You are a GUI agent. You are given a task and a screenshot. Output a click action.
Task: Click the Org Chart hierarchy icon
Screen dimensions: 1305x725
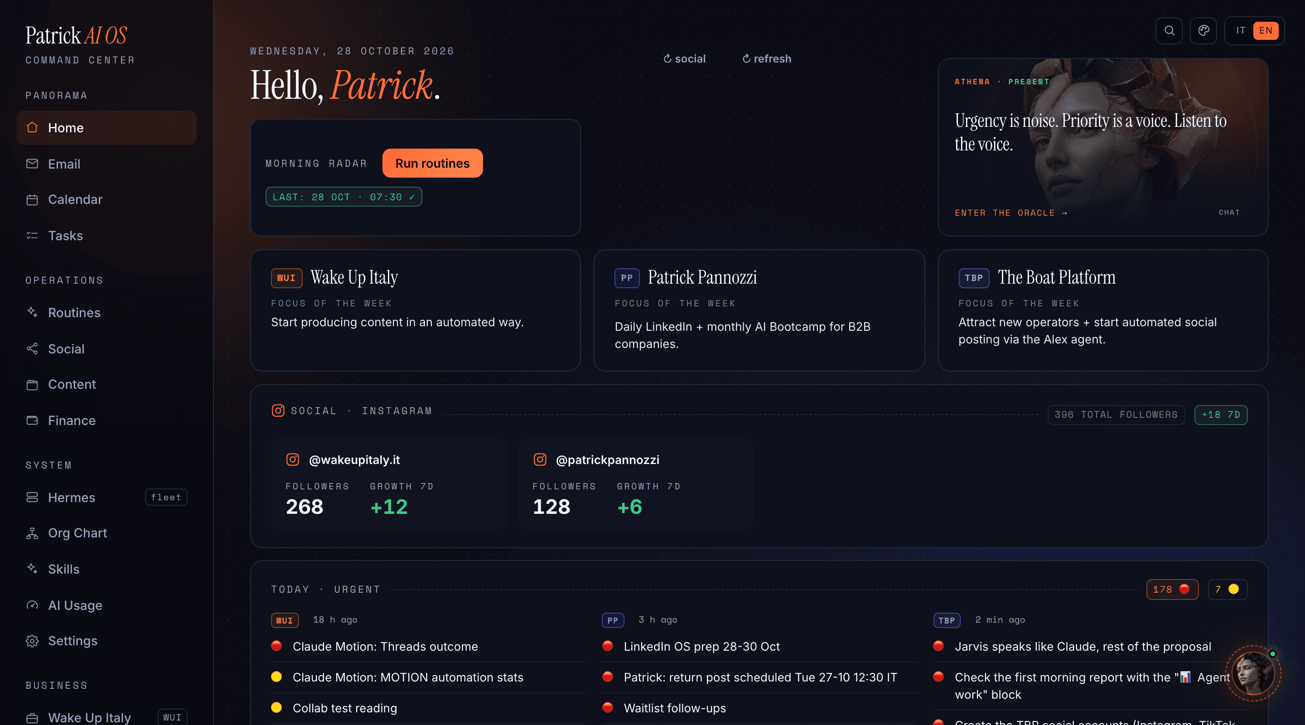tap(33, 533)
